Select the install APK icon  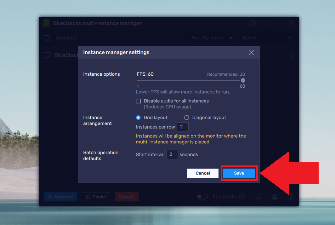[274, 197]
